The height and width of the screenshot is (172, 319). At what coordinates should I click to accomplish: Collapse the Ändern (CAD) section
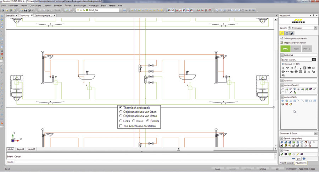282,97
